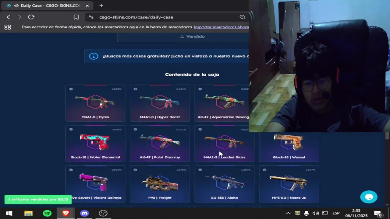The image size is (390, 219).
Task: Open the Windows Start menu
Action: [x=9, y=213]
